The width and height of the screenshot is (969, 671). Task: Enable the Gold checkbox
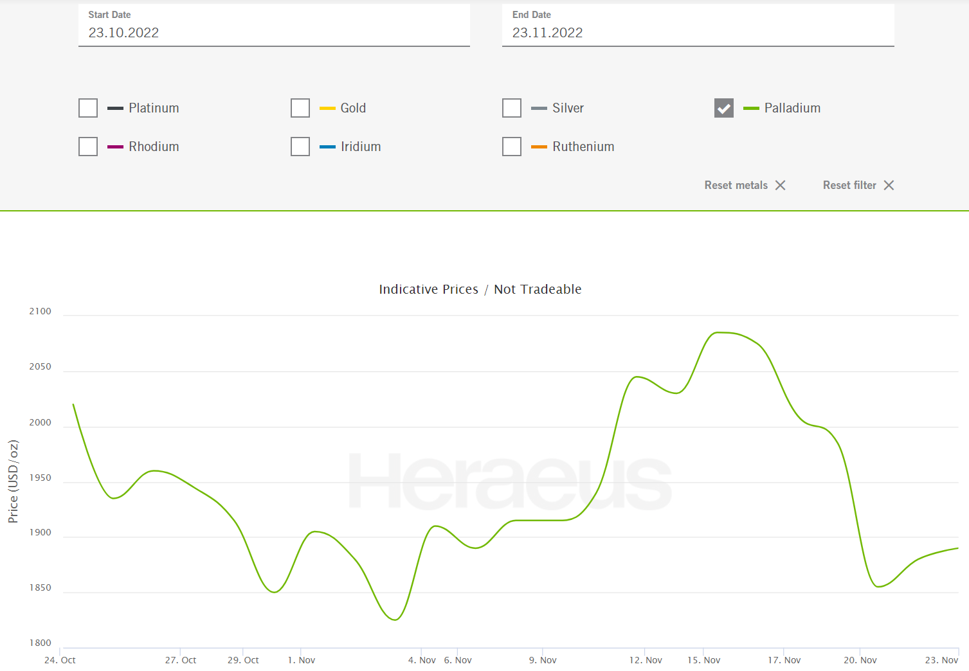[x=300, y=108]
